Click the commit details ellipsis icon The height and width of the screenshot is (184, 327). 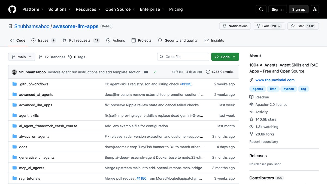coord(146,72)
